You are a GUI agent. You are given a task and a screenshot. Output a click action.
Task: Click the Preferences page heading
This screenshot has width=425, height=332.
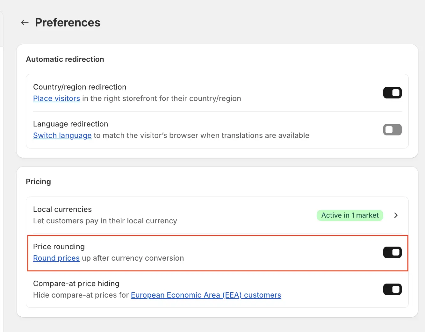click(68, 23)
